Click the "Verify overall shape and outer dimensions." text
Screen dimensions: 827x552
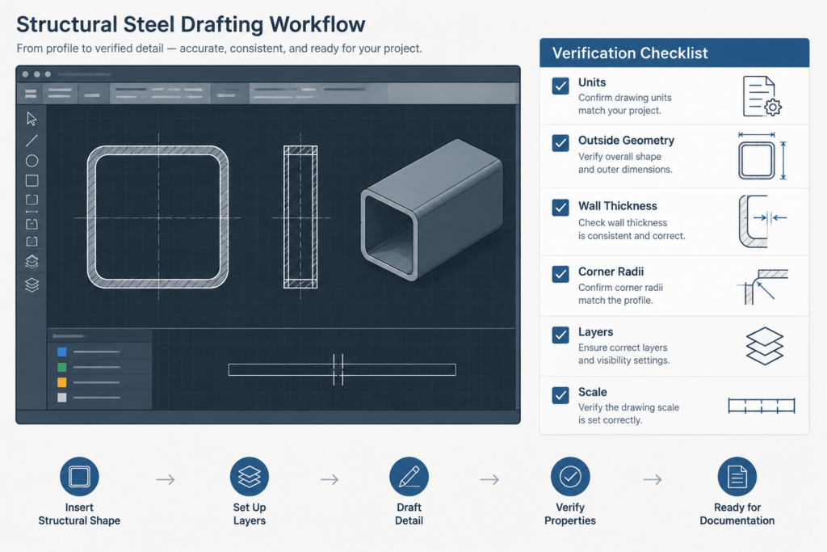625,163
